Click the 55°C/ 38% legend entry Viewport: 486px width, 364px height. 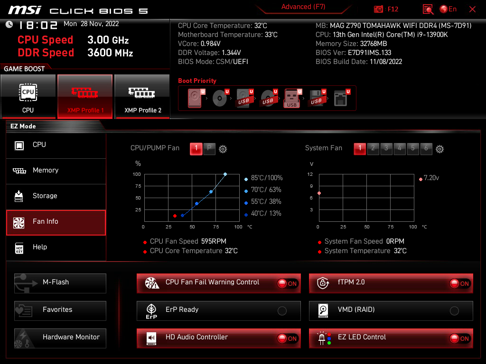263,202
